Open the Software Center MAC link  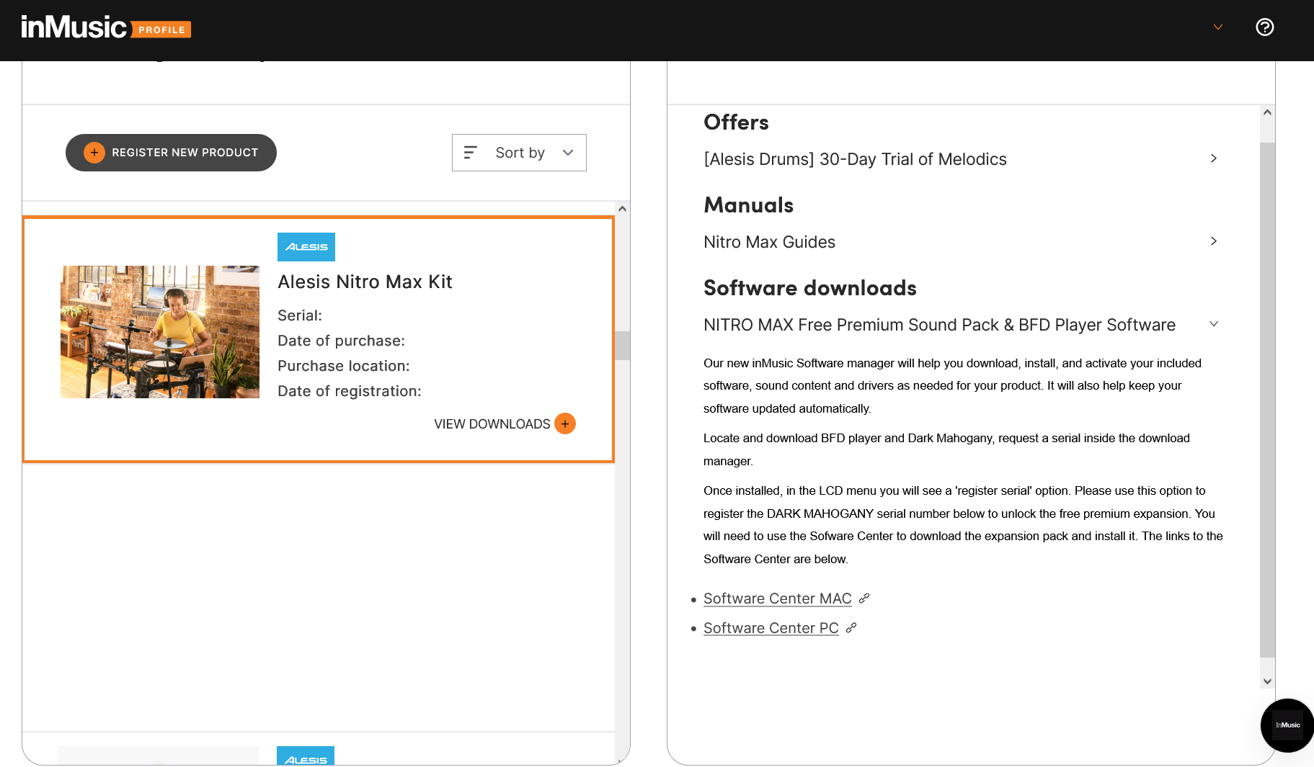[777, 598]
